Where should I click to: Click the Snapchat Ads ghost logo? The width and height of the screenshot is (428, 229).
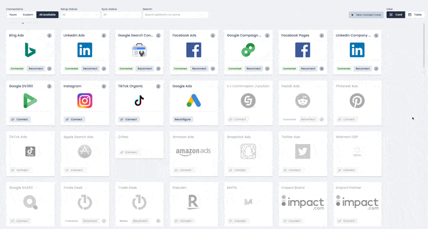(248, 152)
